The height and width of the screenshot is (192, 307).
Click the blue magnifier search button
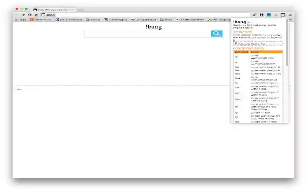(x=216, y=34)
